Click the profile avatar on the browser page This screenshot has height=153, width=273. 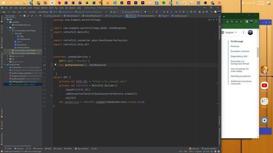point(250,32)
